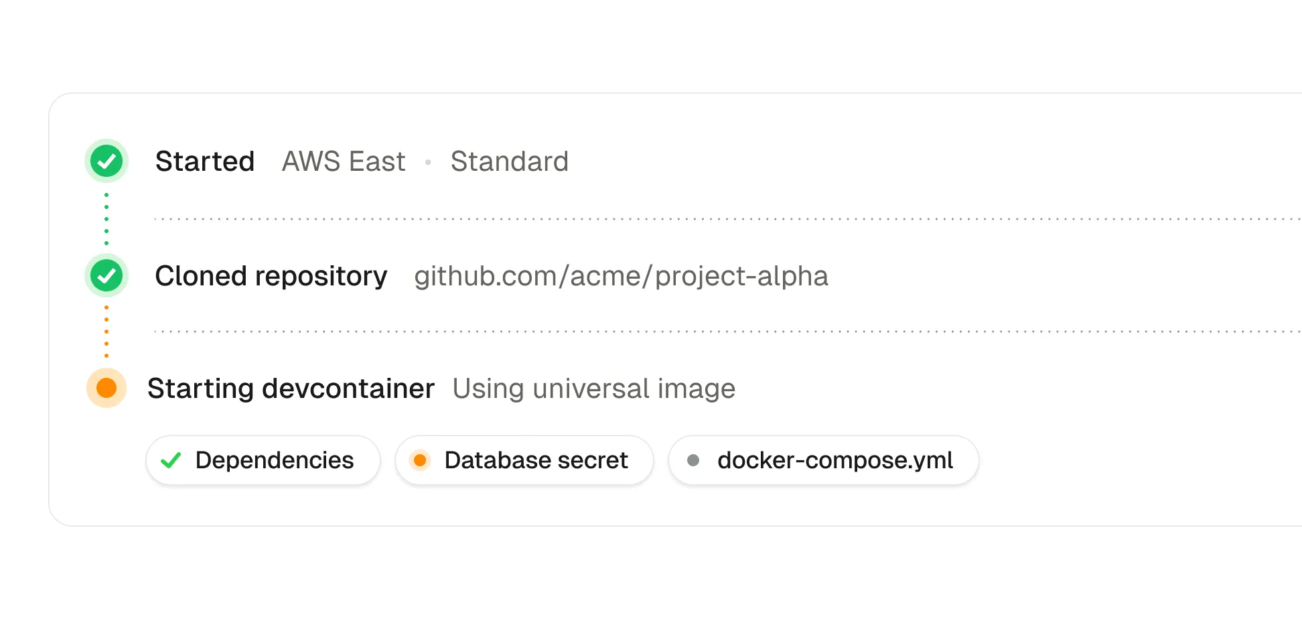Screen dimensions: 1302x619
Task: Click the orange dot in Database secret chip
Action: [x=420, y=460]
